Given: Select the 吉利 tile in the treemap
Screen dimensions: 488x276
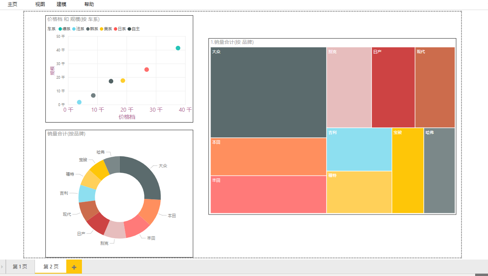Looking at the screenshot, I should point(359,149).
